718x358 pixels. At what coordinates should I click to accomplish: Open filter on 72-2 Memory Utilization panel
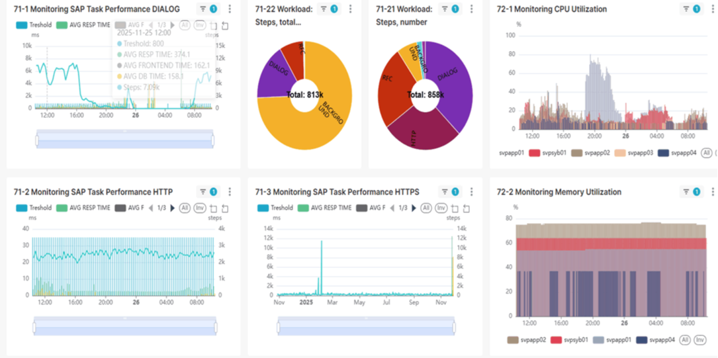692,192
